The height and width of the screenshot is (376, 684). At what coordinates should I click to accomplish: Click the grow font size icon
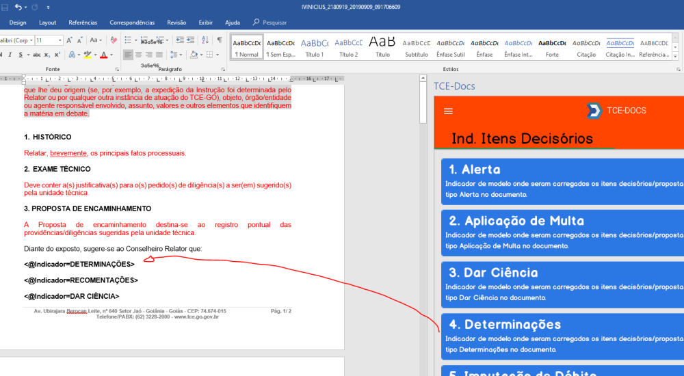pos(70,40)
